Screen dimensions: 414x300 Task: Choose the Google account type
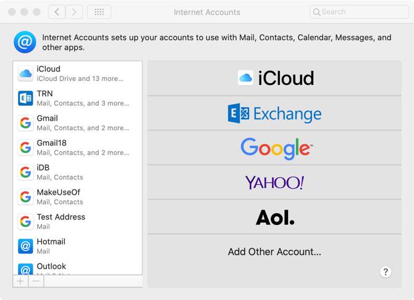pyautogui.click(x=274, y=148)
